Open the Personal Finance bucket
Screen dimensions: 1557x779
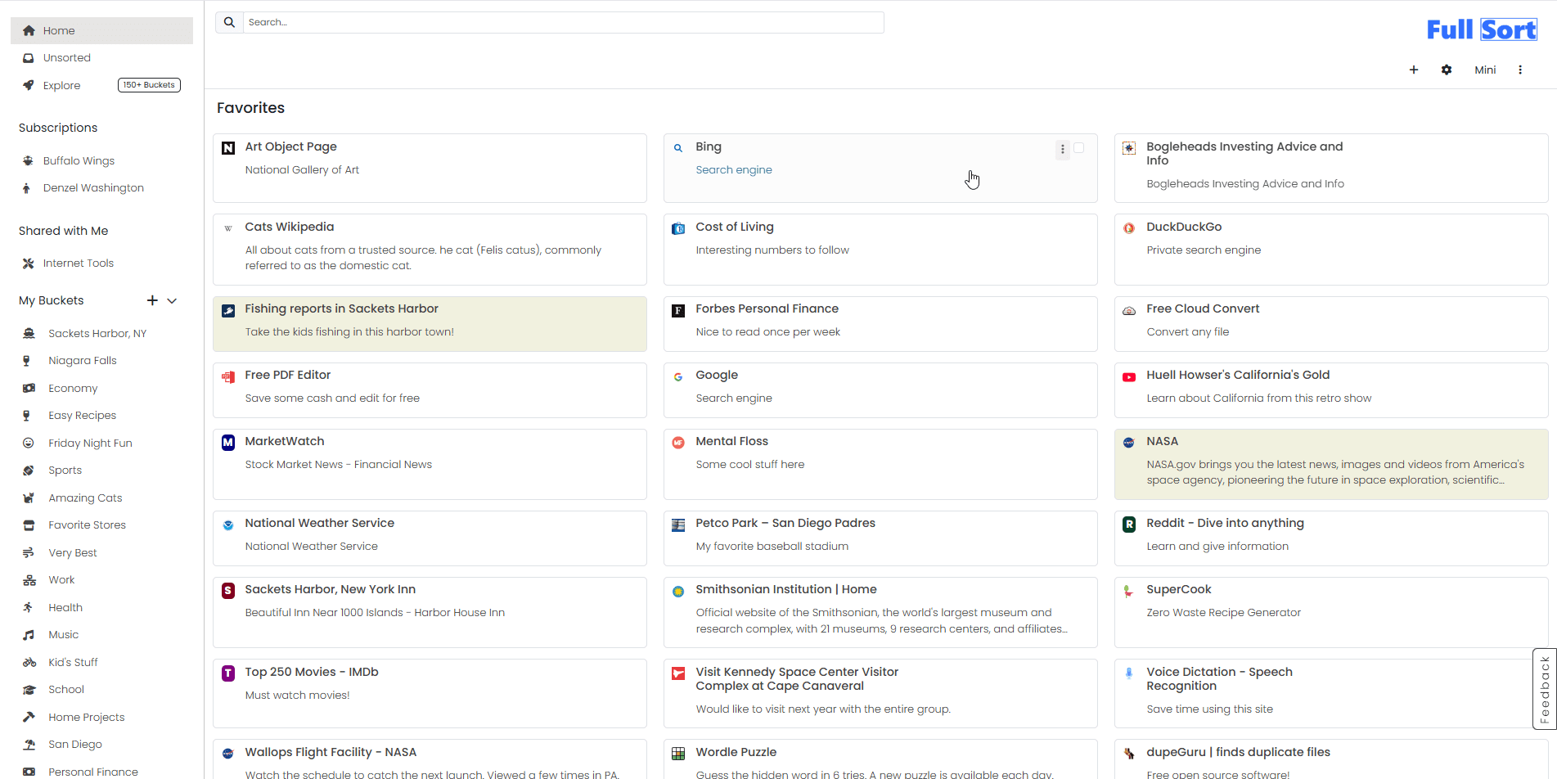(92, 772)
